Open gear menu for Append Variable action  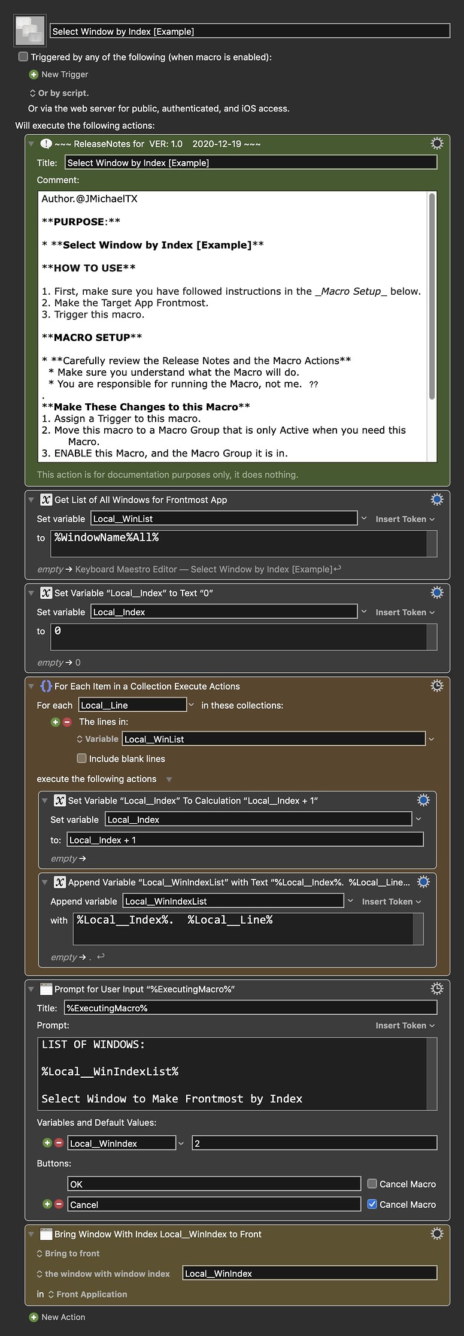423,881
